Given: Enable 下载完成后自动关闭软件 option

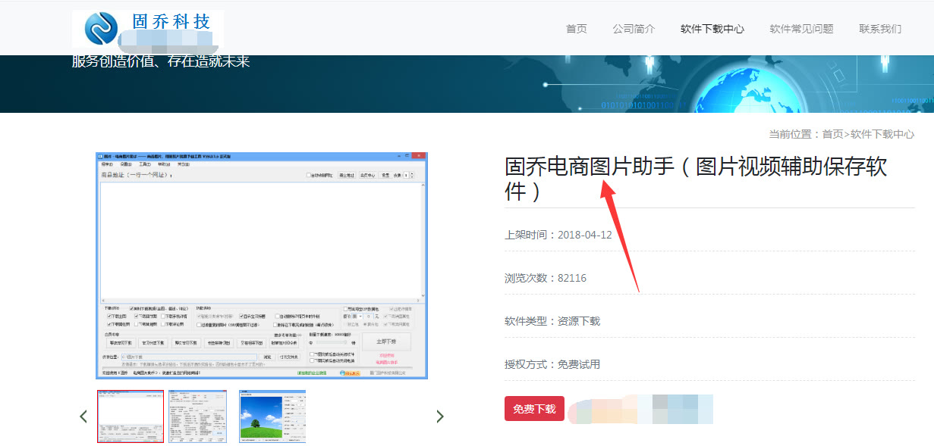Looking at the screenshot, I should tap(312, 354).
